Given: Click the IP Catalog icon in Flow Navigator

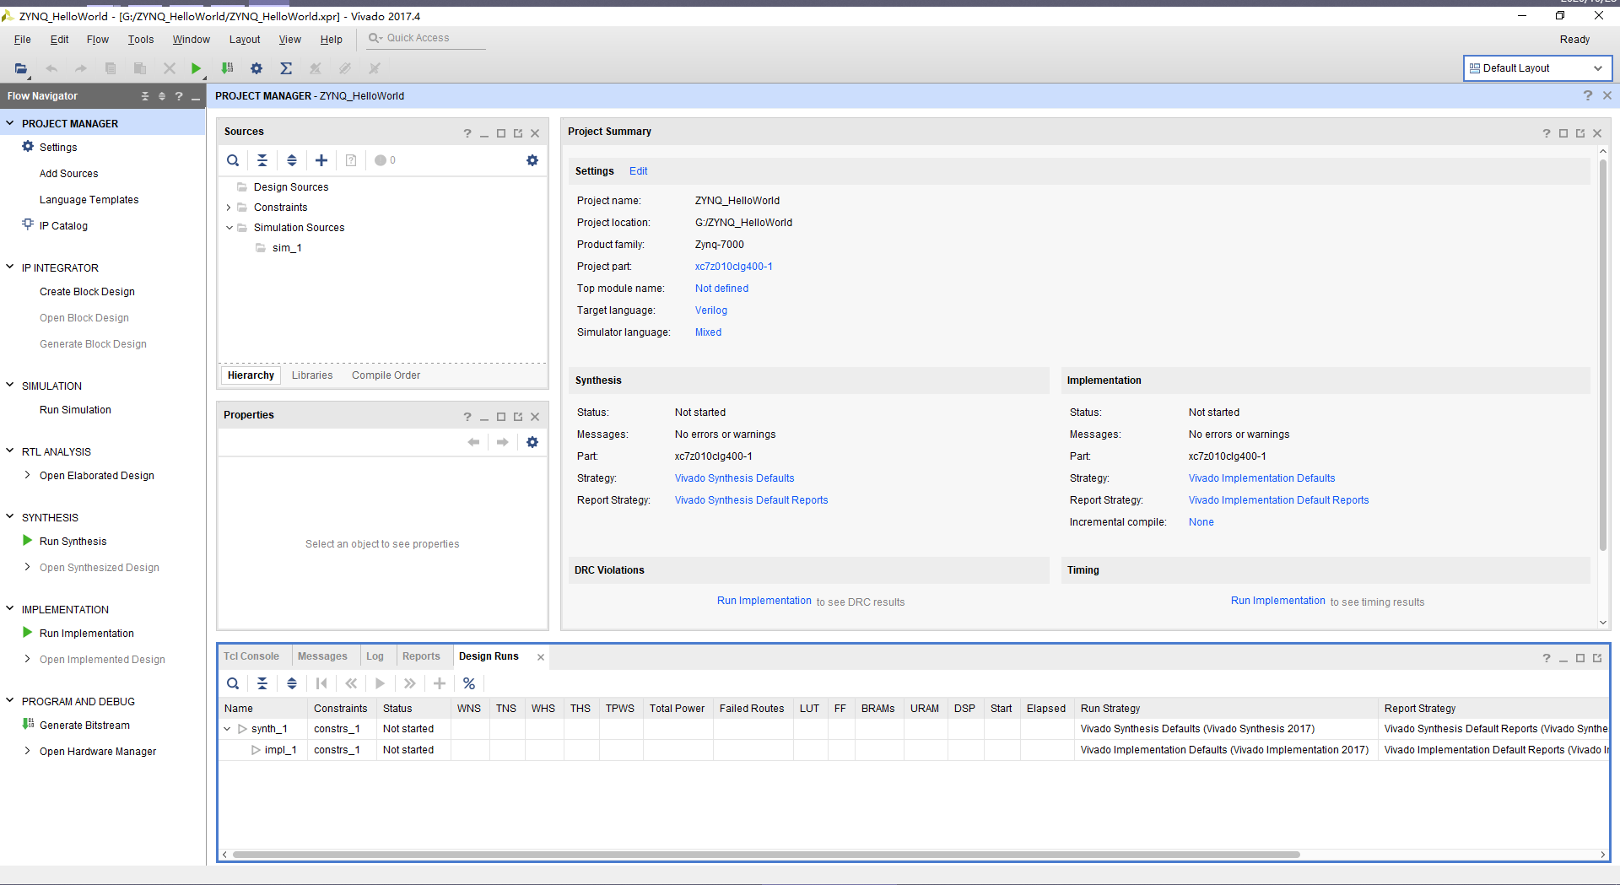Looking at the screenshot, I should 28,225.
